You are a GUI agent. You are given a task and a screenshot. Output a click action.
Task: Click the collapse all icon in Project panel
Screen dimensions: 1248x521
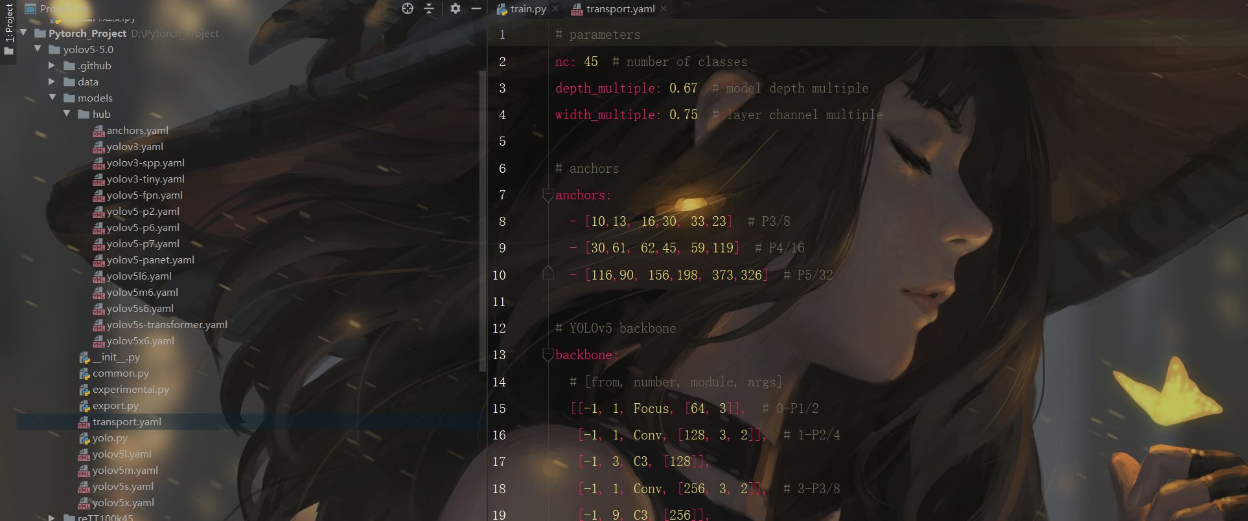tap(429, 8)
